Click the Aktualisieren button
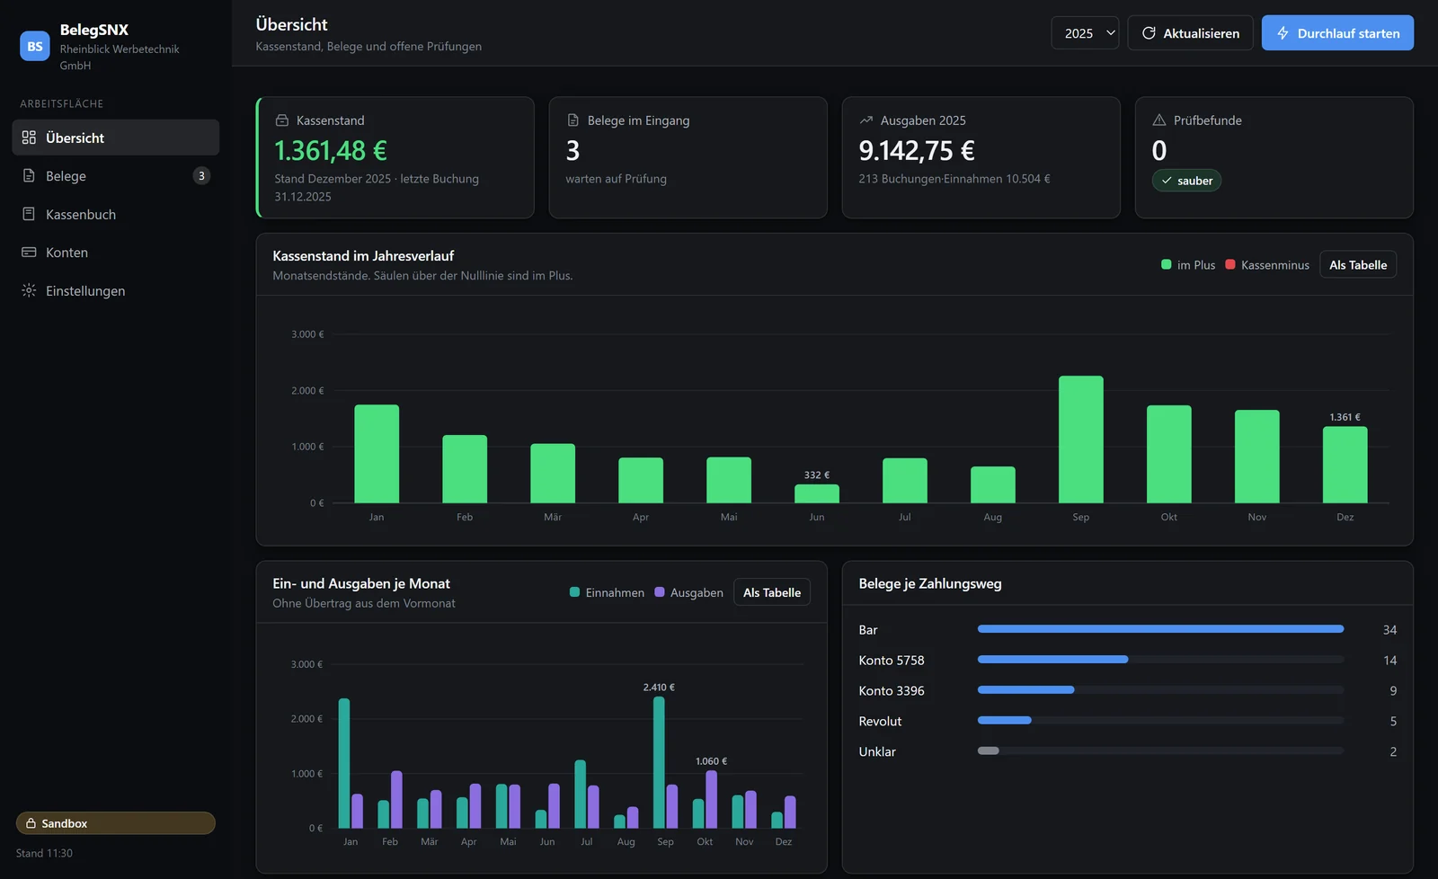The height and width of the screenshot is (879, 1438). (1190, 33)
